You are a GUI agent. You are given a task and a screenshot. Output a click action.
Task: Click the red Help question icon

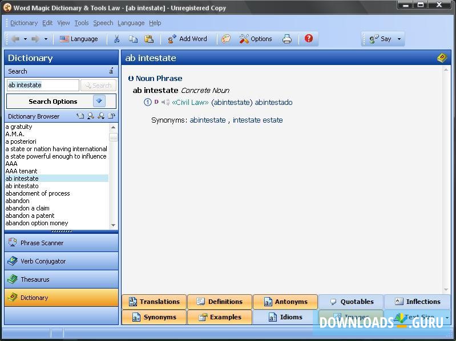[309, 38]
